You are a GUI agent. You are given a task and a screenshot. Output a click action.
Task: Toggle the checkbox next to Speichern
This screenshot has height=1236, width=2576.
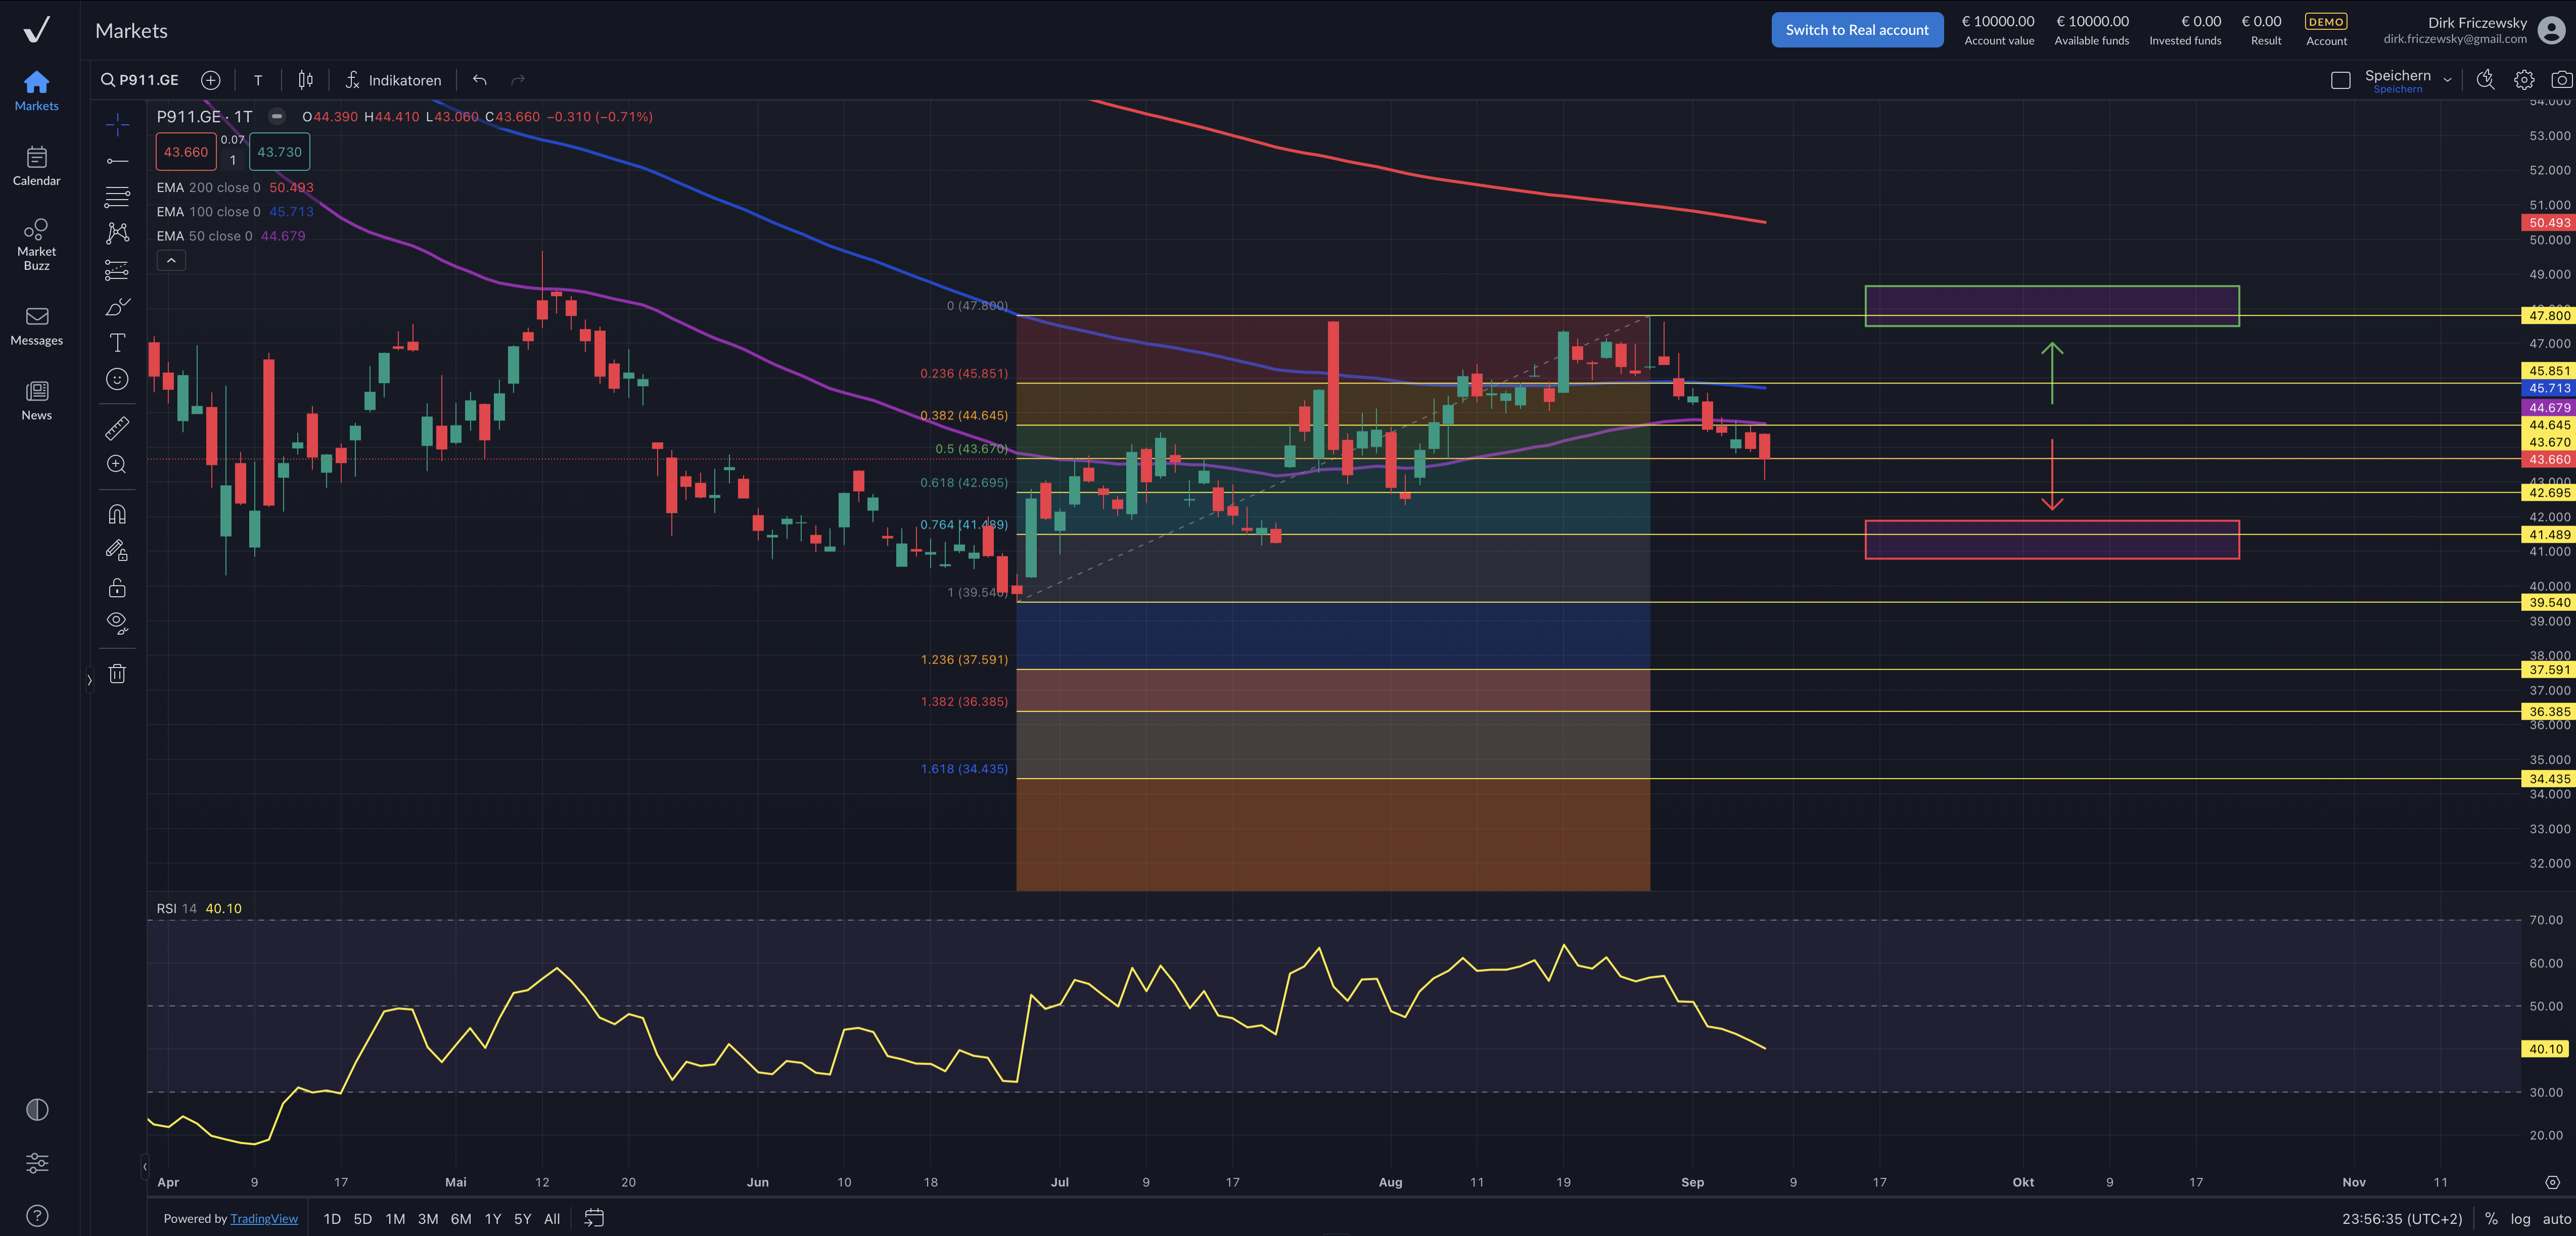pos(2340,80)
